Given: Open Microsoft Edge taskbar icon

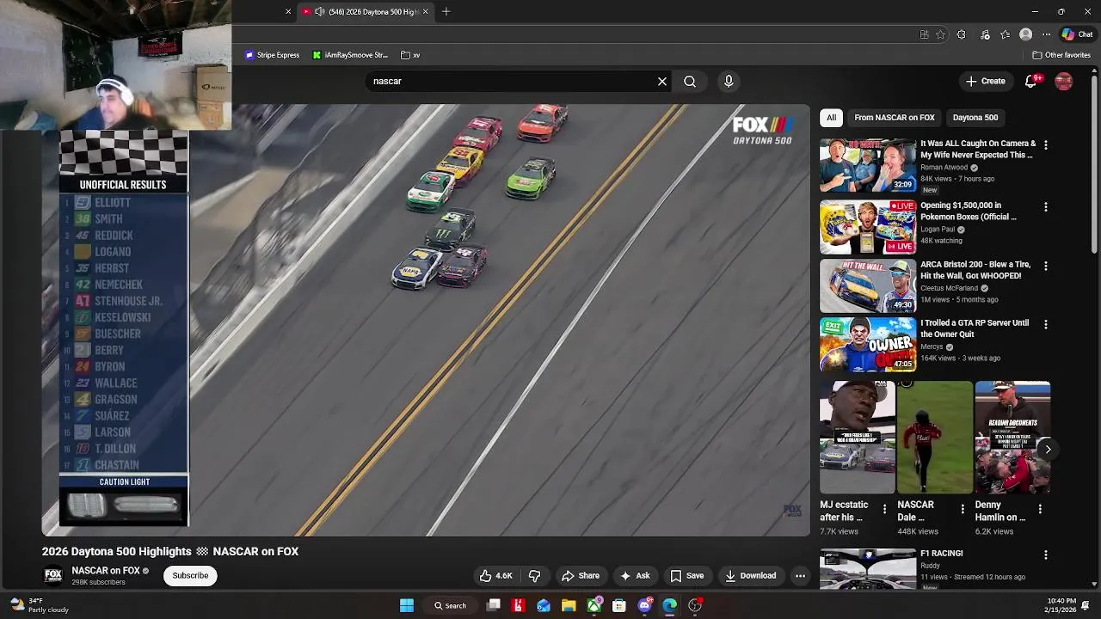Looking at the screenshot, I should pos(669,605).
